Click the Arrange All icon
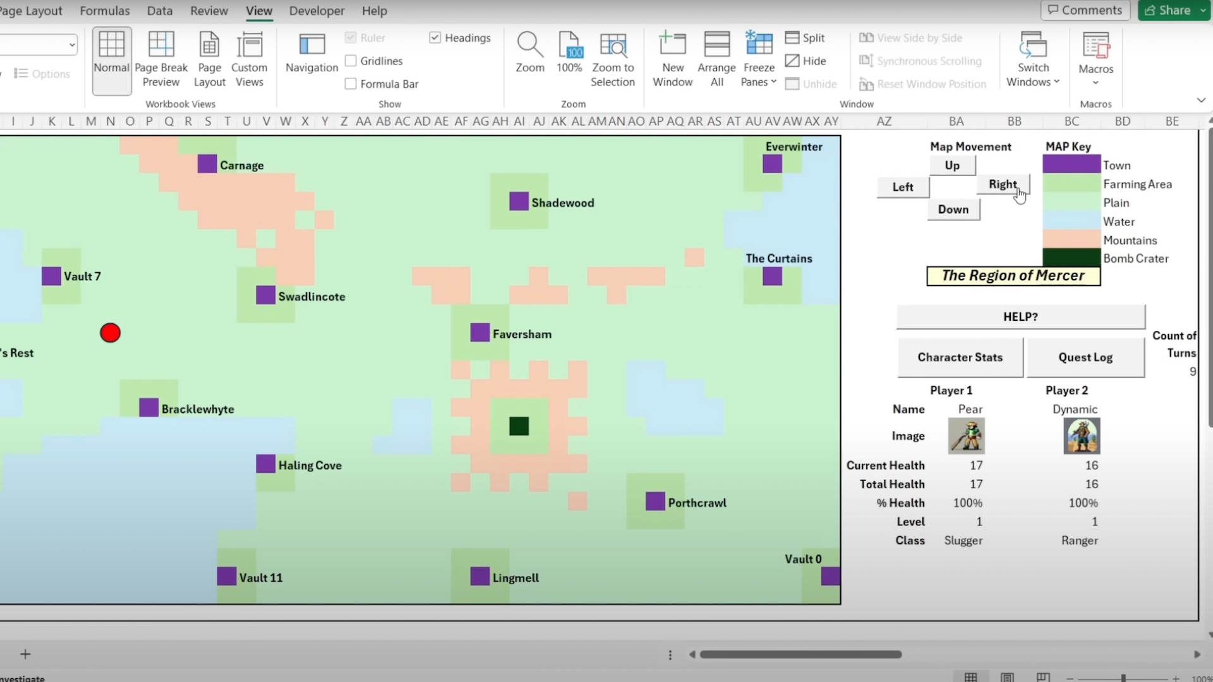The height and width of the screenshot is (682, 1213). click(x=716, y=45)
